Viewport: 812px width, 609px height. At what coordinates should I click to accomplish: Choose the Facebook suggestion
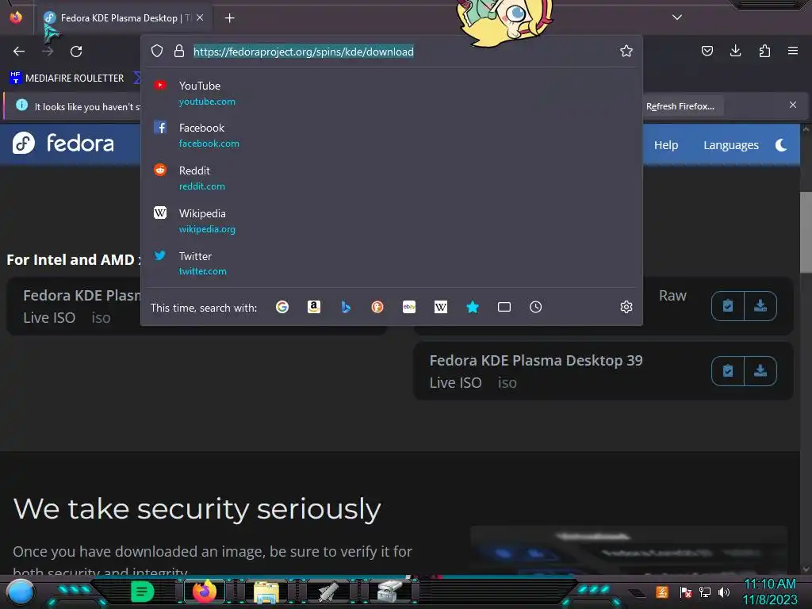pos(392,135)
